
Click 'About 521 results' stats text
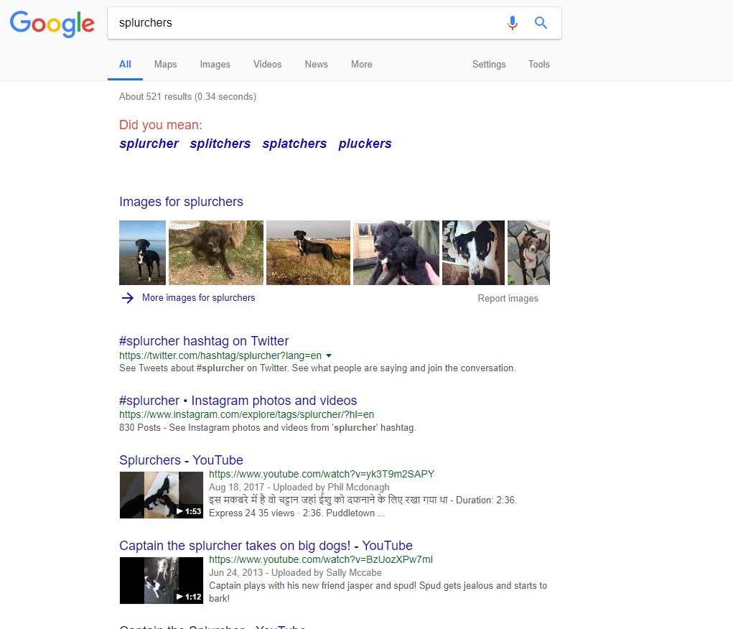tap(187, 97)
